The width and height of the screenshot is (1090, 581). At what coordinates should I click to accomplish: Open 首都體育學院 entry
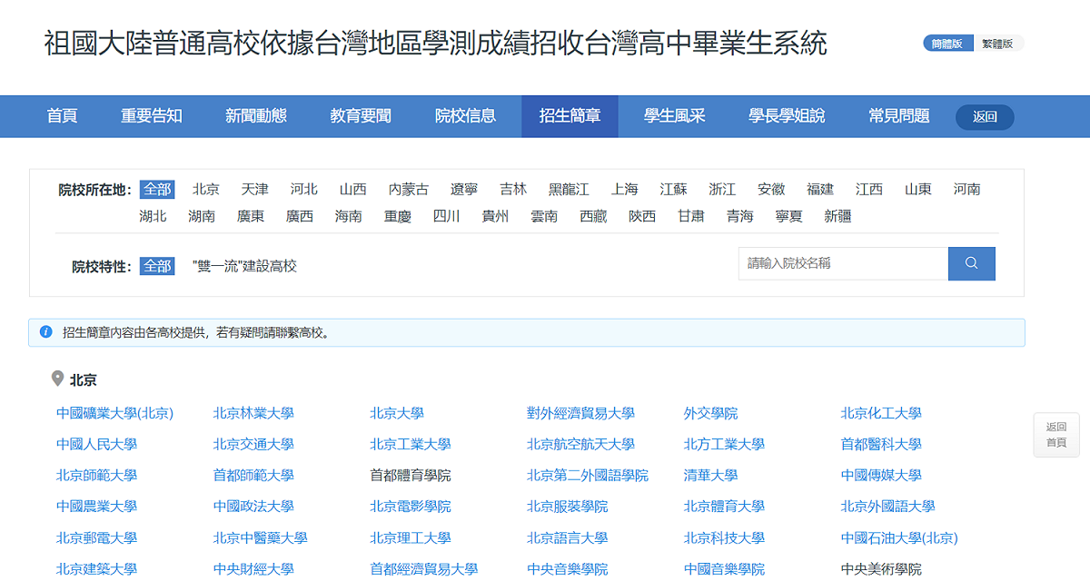[411, 475]
